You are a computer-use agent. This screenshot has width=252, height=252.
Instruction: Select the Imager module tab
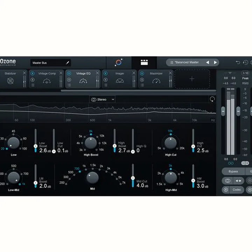(x=119, y=79)
